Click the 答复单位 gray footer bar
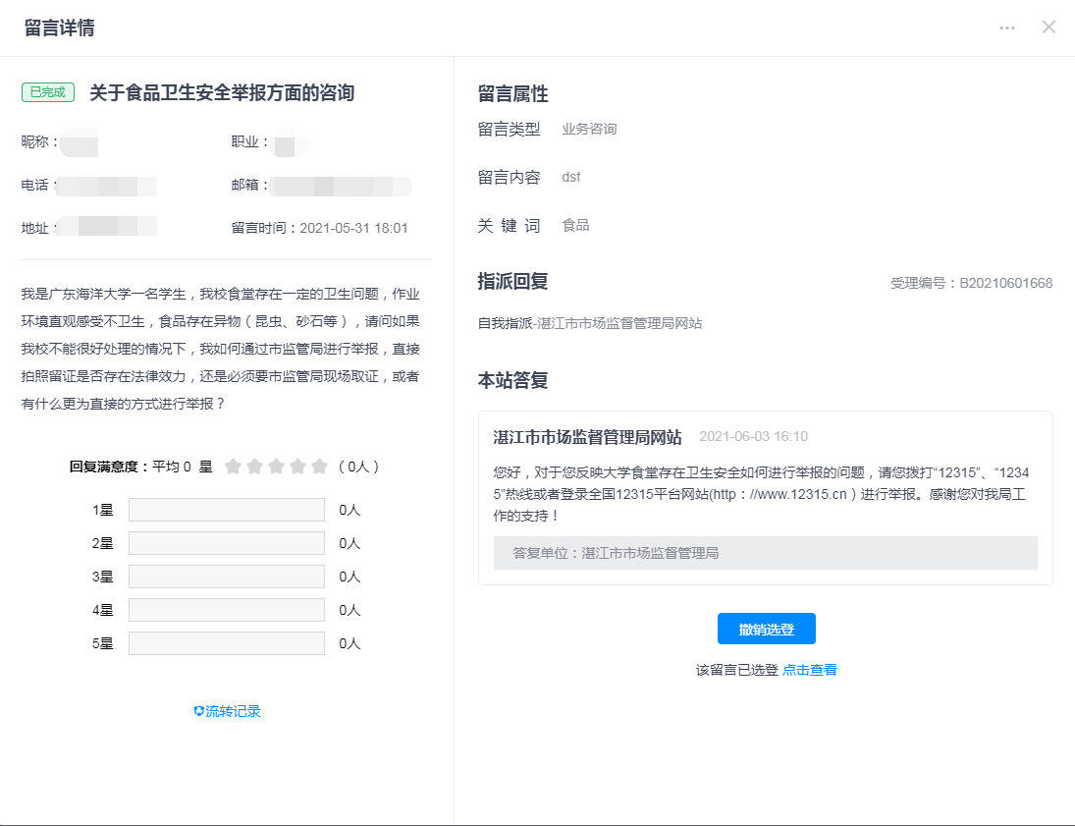 coord(765,553)
